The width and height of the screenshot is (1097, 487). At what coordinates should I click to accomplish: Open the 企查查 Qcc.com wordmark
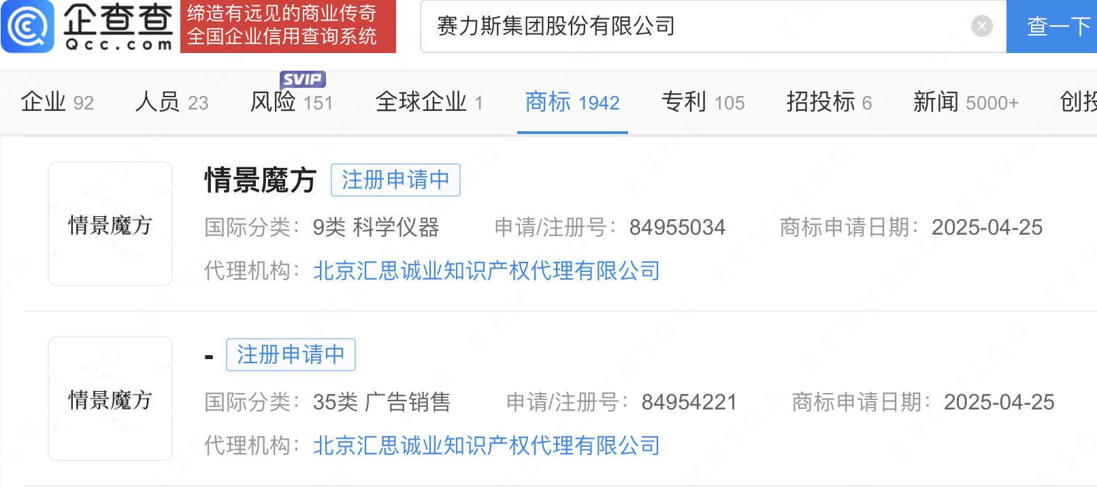coord(118,27)
